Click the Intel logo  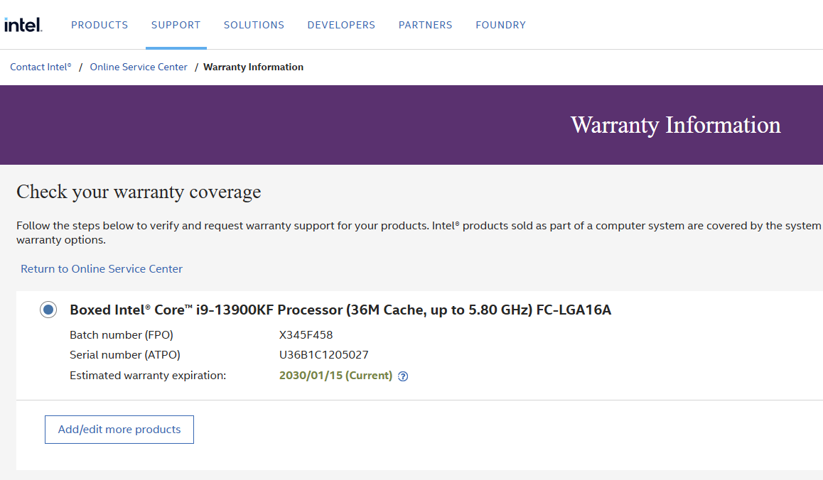[24, 23]
